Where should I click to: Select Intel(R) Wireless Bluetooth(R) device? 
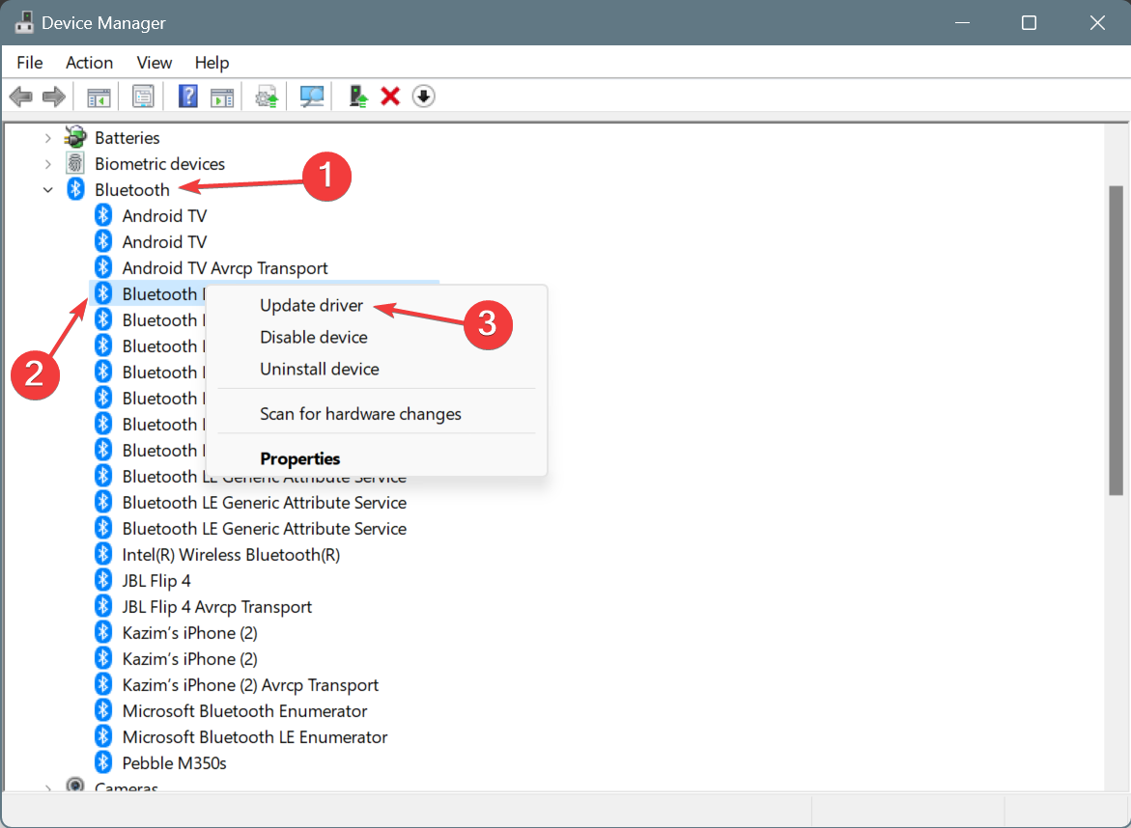231,555
